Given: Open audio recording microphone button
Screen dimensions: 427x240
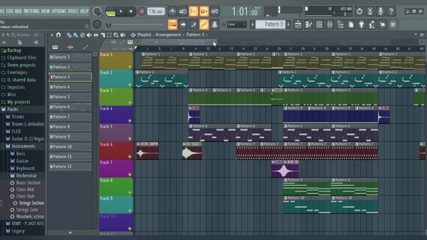Looking at the screenshot, I should point(381,11).
